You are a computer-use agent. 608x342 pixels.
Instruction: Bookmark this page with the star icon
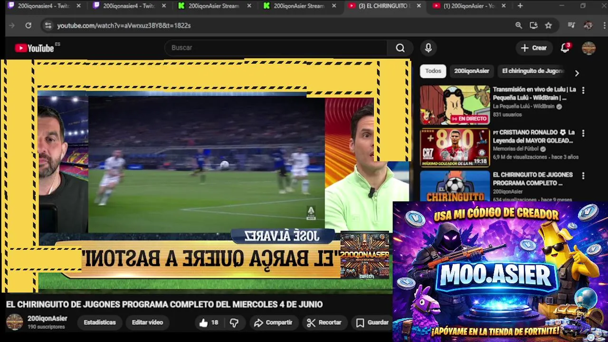(549, 26)
